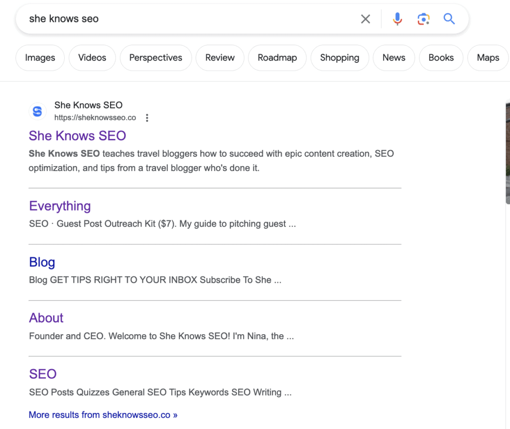
Task: Click the blue magnifying glass search icon
Action: (x=449, y=19)
